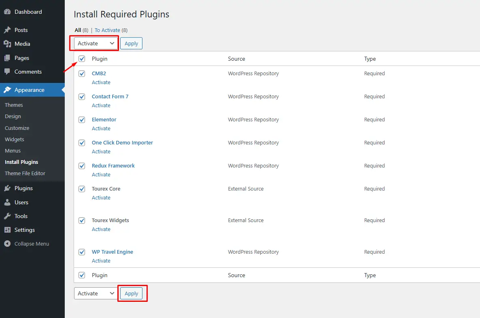Select the Appearance menu item
This screenshot has width=480, height=318.
tap(30, 90)
